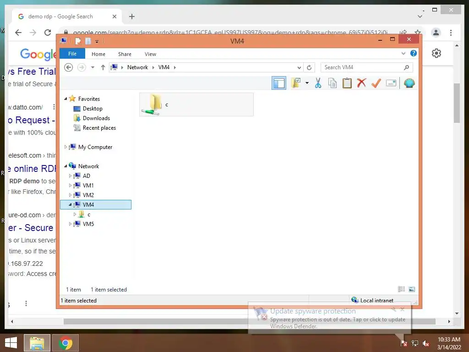Image resolution: width=469 pixels, height=352 pixels.
Task: Open the folder options toolbar icon
Action: [x=296, y=83]
